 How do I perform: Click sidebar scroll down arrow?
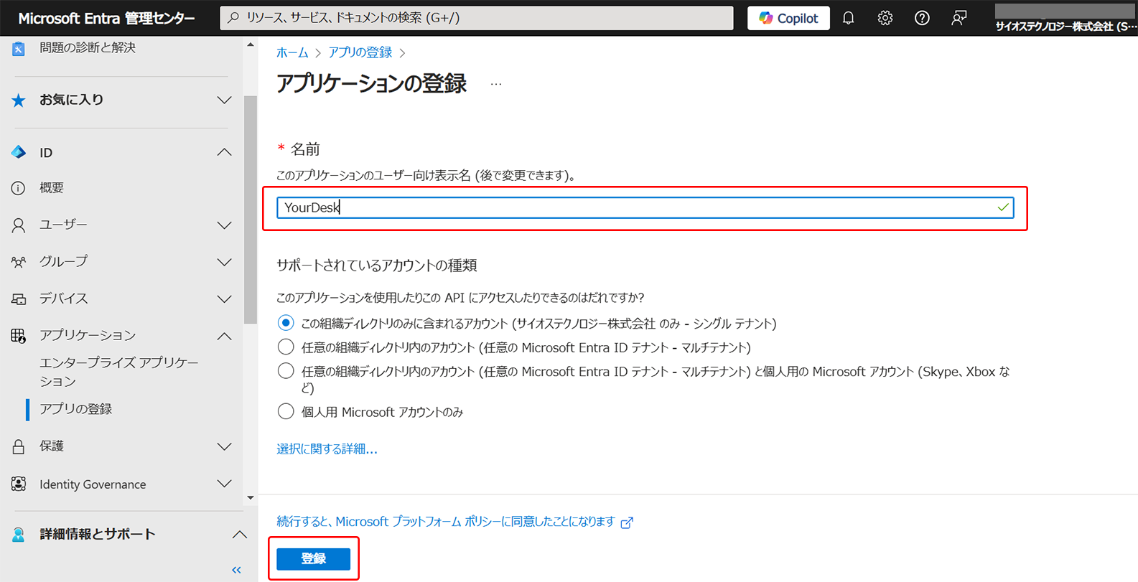pos(250,497)
